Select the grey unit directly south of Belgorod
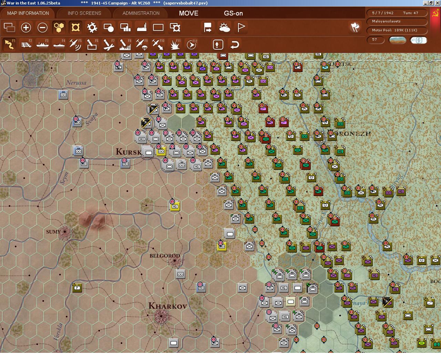The image size is (441, 357). 180,274
